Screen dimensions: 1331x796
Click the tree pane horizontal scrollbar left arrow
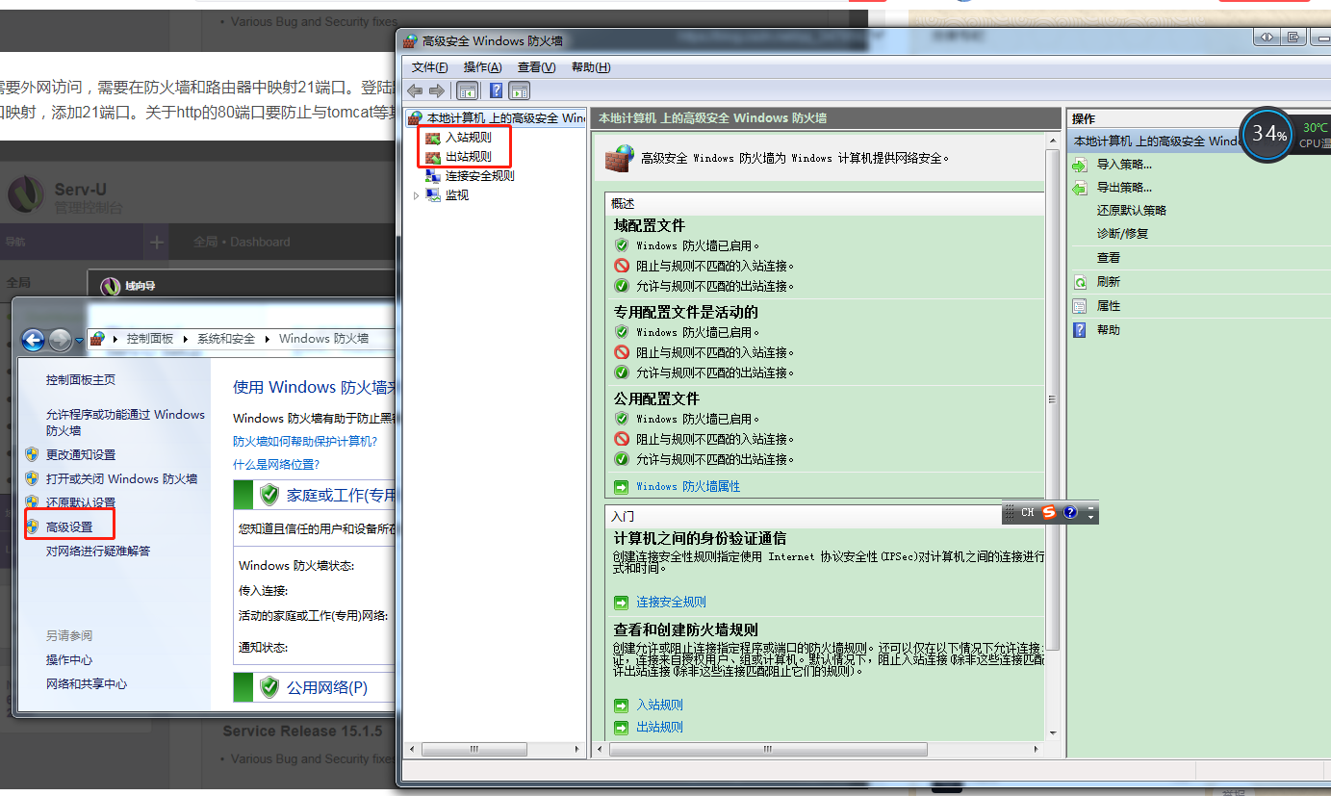click(x=413, y=749)
